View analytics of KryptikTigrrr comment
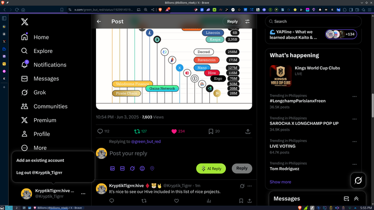Viewport: 374px width, 210px height. tap(209, 201)
